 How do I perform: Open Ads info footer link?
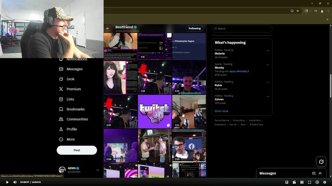pyautogui.click(x=233, y=125)
